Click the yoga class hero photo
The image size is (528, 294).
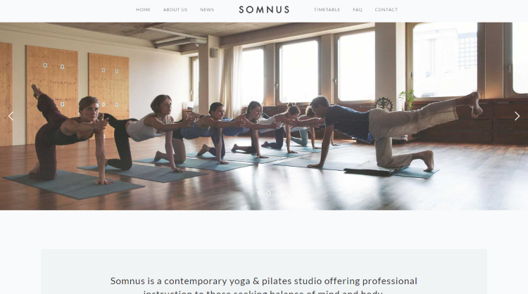264,116
